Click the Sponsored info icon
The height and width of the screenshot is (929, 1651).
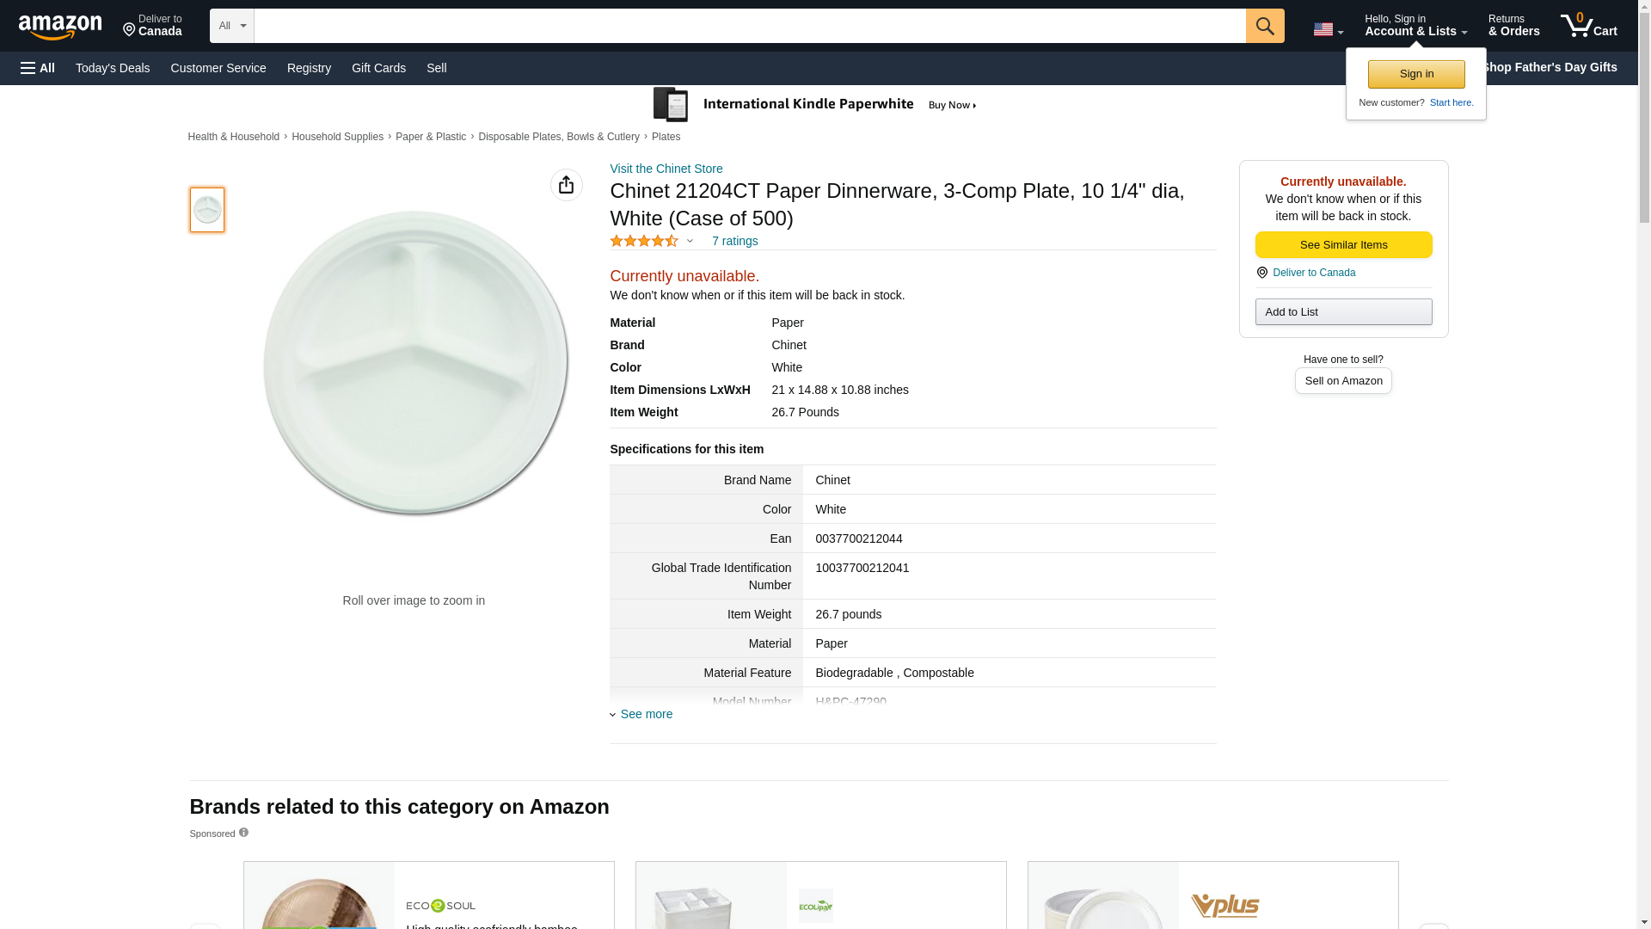coord(244,833)
